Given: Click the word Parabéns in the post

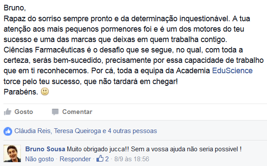Looking at the screenshot, I should click(x=21, y=92).
